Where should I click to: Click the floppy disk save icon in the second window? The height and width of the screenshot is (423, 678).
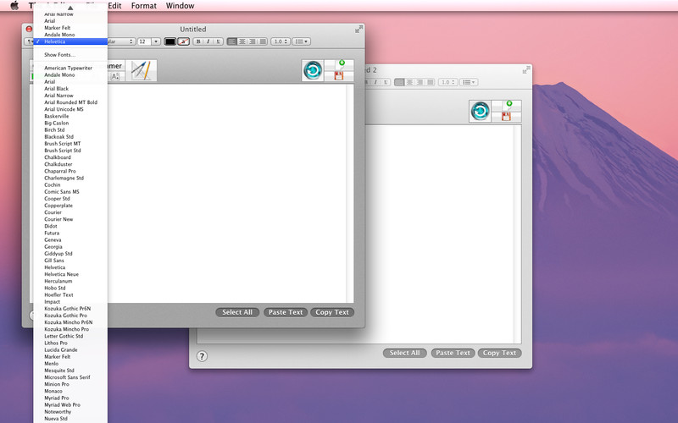tap(507, 117)
